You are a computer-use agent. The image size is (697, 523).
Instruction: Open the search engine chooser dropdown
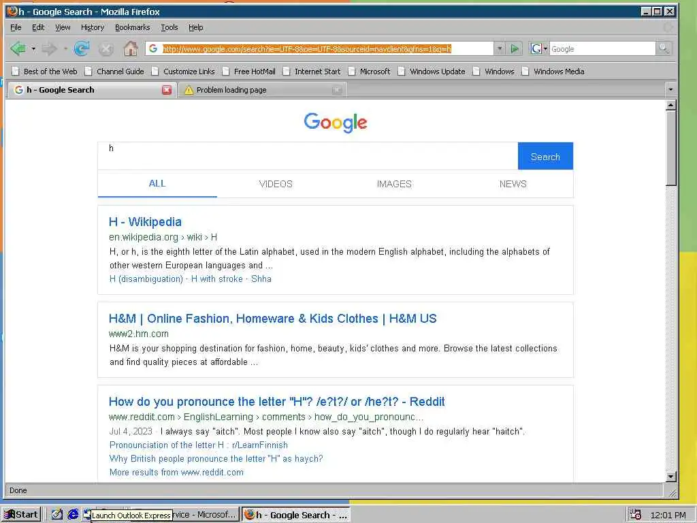539,48
